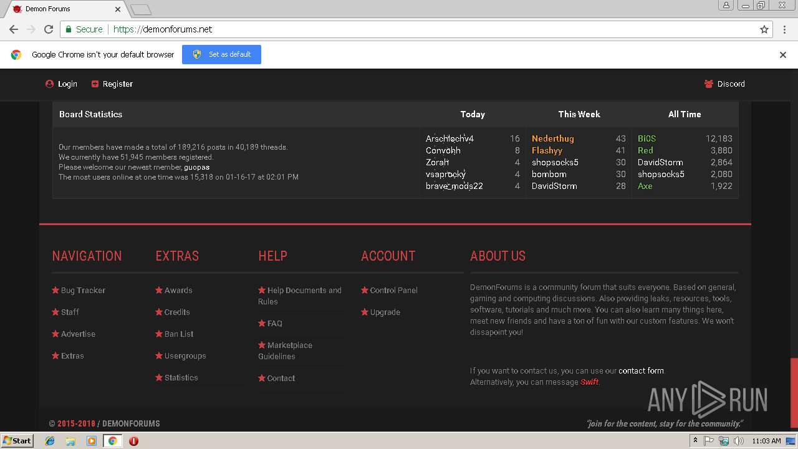Click the DEMONFORUMS copyright link
The width and height of the screenshot is (798, 449).
click(x=131, y=423)
